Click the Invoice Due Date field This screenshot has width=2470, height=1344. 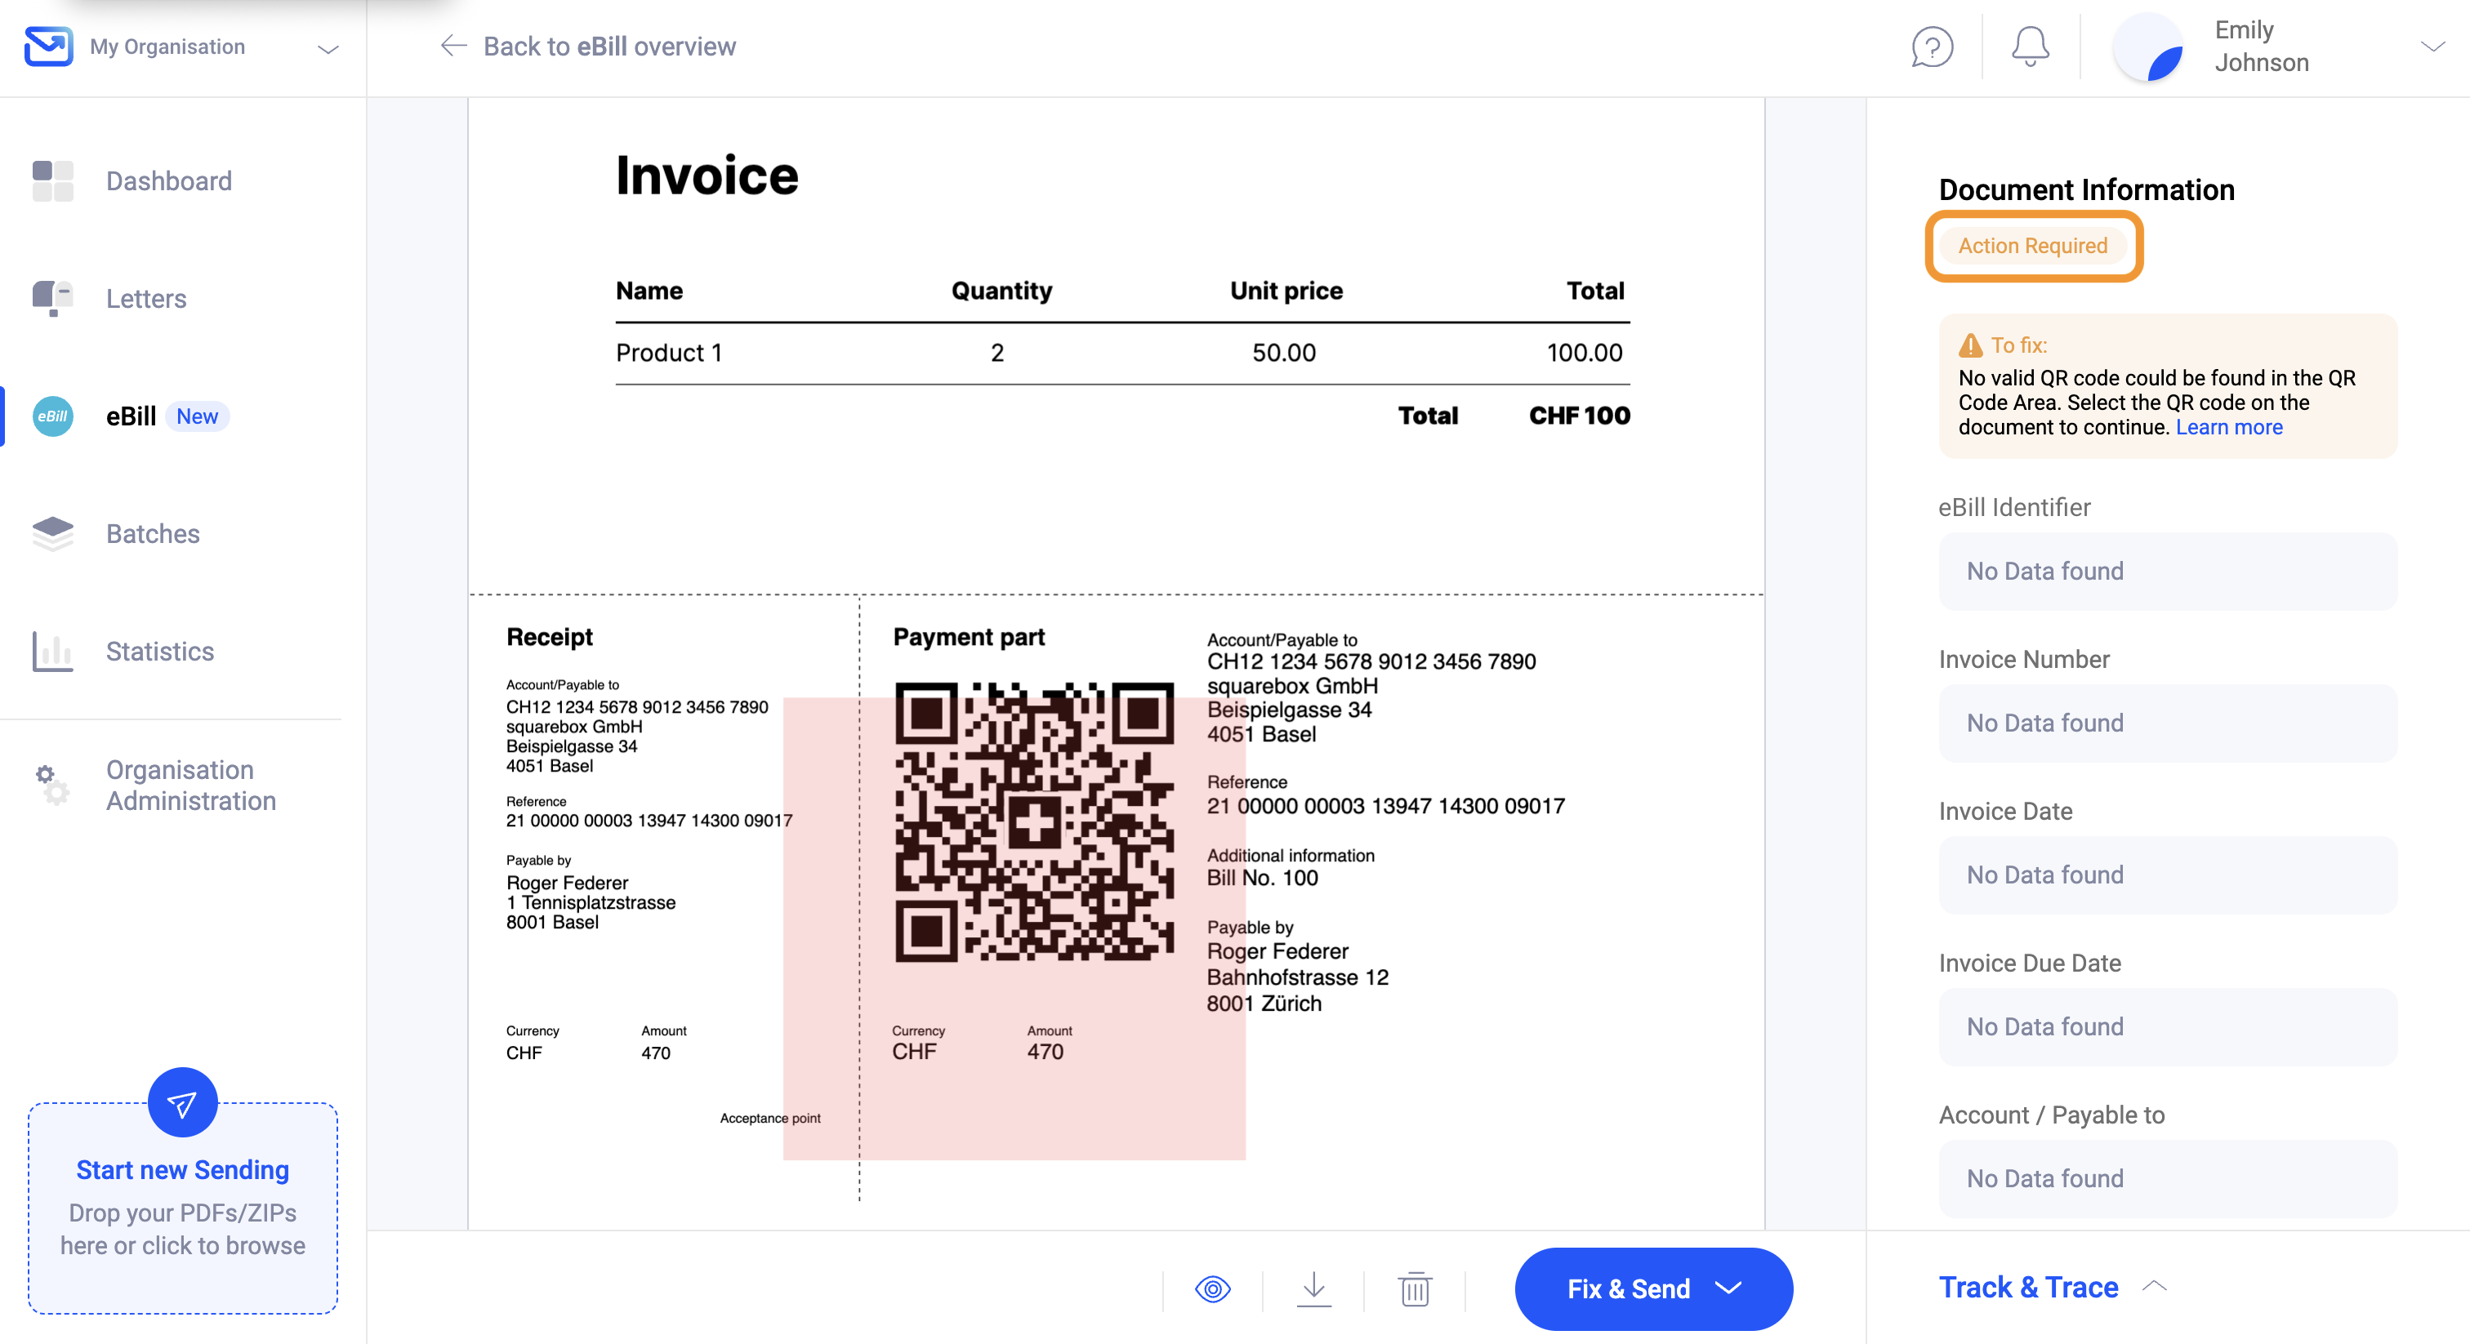click(x=2167, y=1026)
